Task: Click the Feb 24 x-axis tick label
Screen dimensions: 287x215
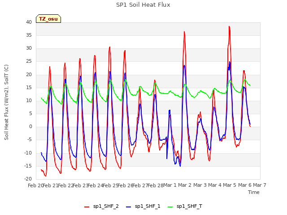Action: pyautogui.click(x=96, y=185)
